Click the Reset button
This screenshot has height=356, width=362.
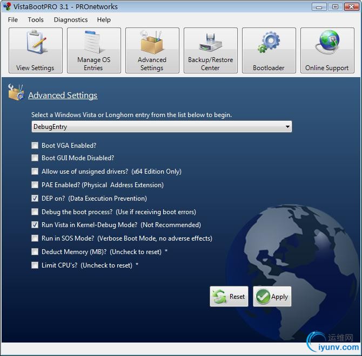click(229, 297)
